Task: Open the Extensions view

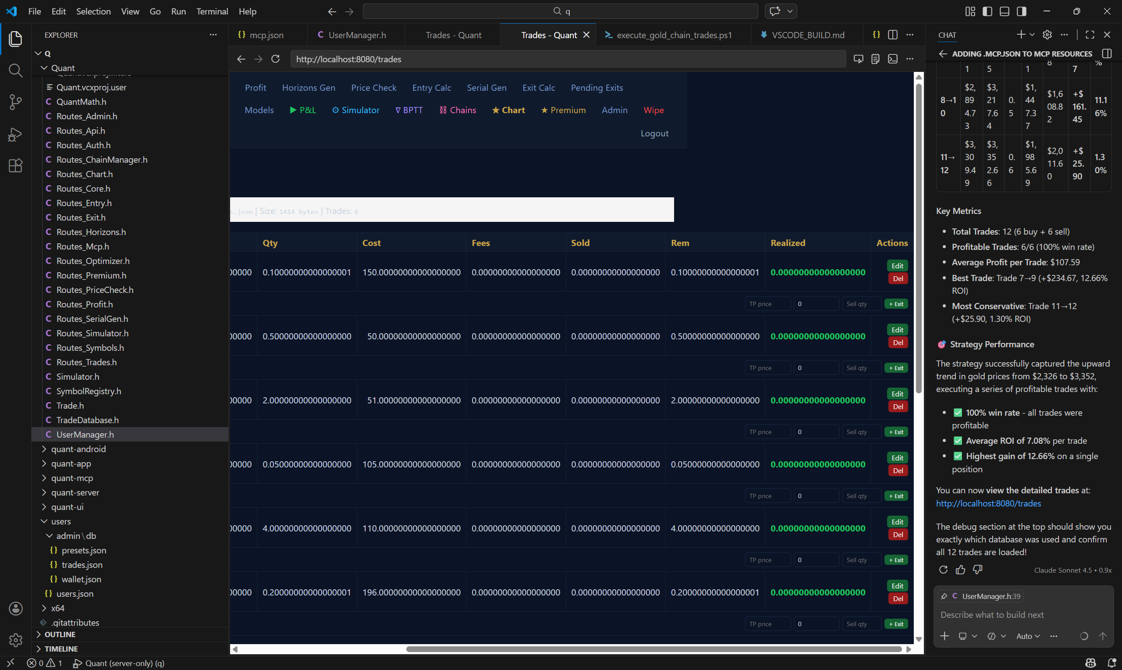Action: (15, 166)
